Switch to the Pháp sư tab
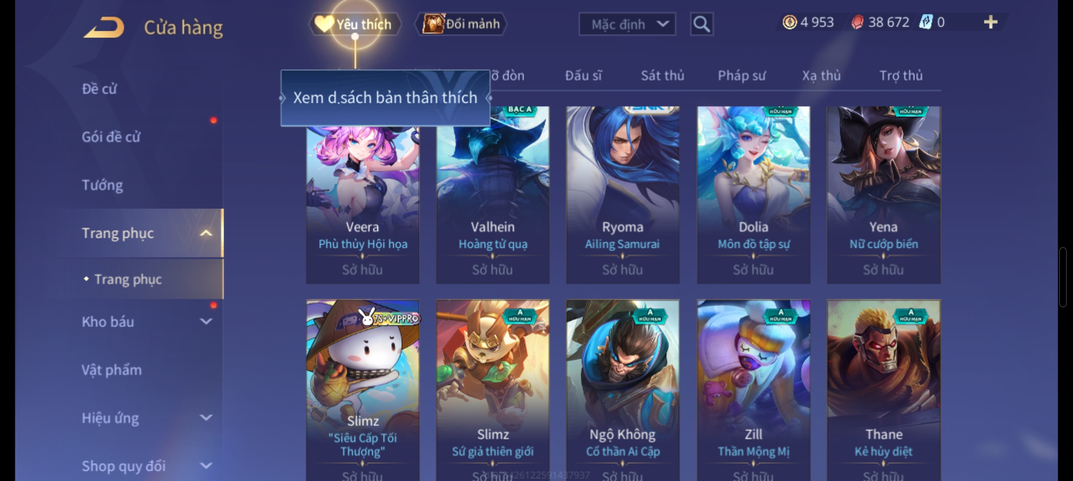Screen dimensions: 1073x481 tap(741, 76)
